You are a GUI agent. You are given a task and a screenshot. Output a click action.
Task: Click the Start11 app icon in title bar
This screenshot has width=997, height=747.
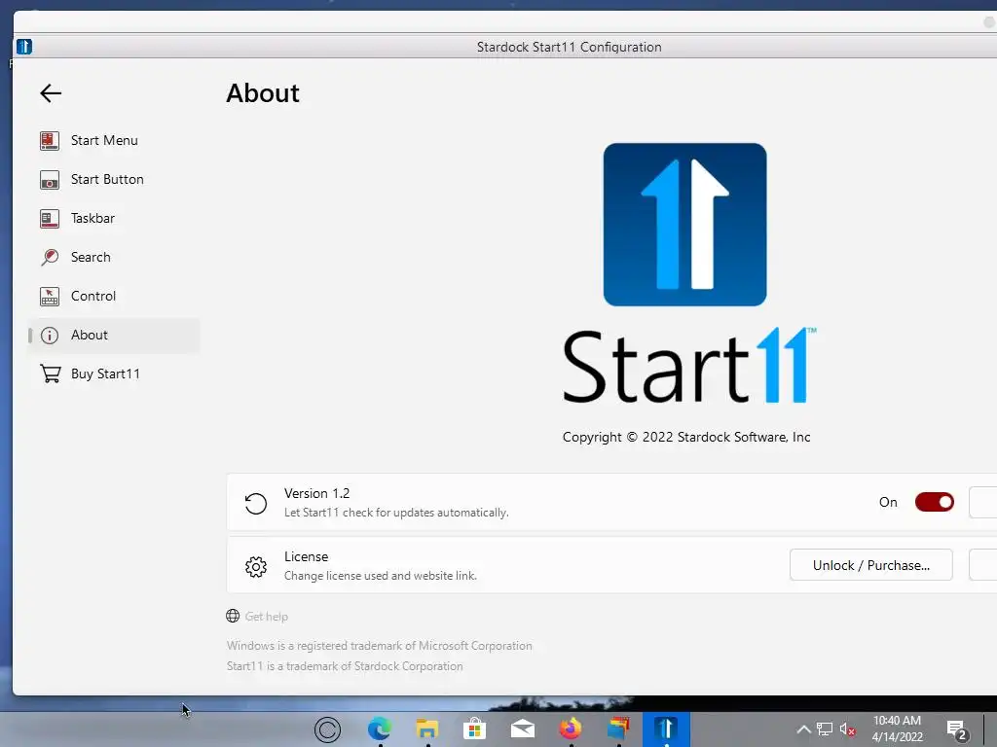[x=24, y=47]
